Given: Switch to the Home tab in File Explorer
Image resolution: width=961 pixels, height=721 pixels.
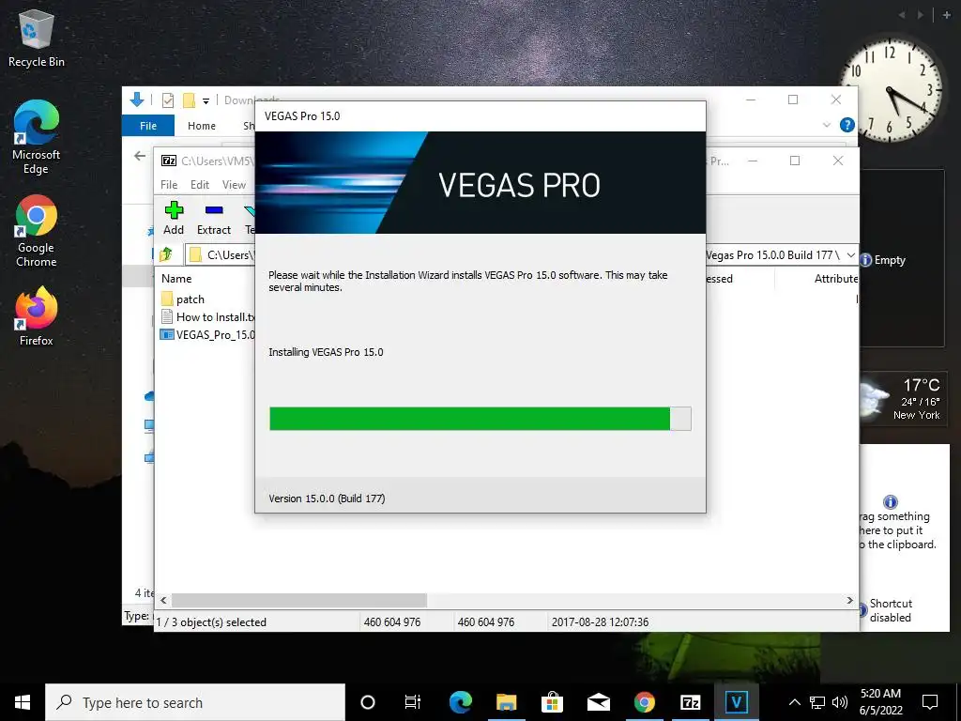Looking at the screenshot, I should click(x=202, y=126).
